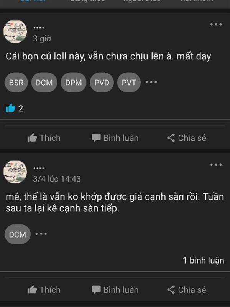Open the PVD ticker tag

102,82
